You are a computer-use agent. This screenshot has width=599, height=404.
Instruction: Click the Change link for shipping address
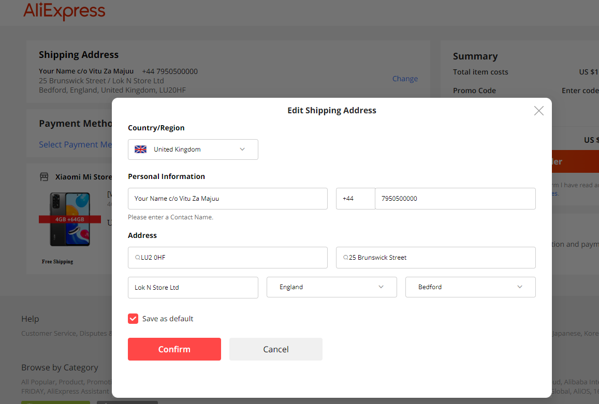(x=405, y=79)
